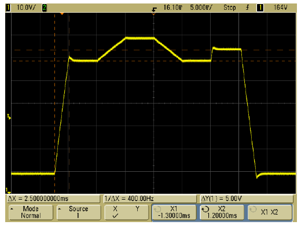Viewport: 301px width, 225px height.
Task: Click the rotary knob icon on the X2 softkey
Action: 205,209
